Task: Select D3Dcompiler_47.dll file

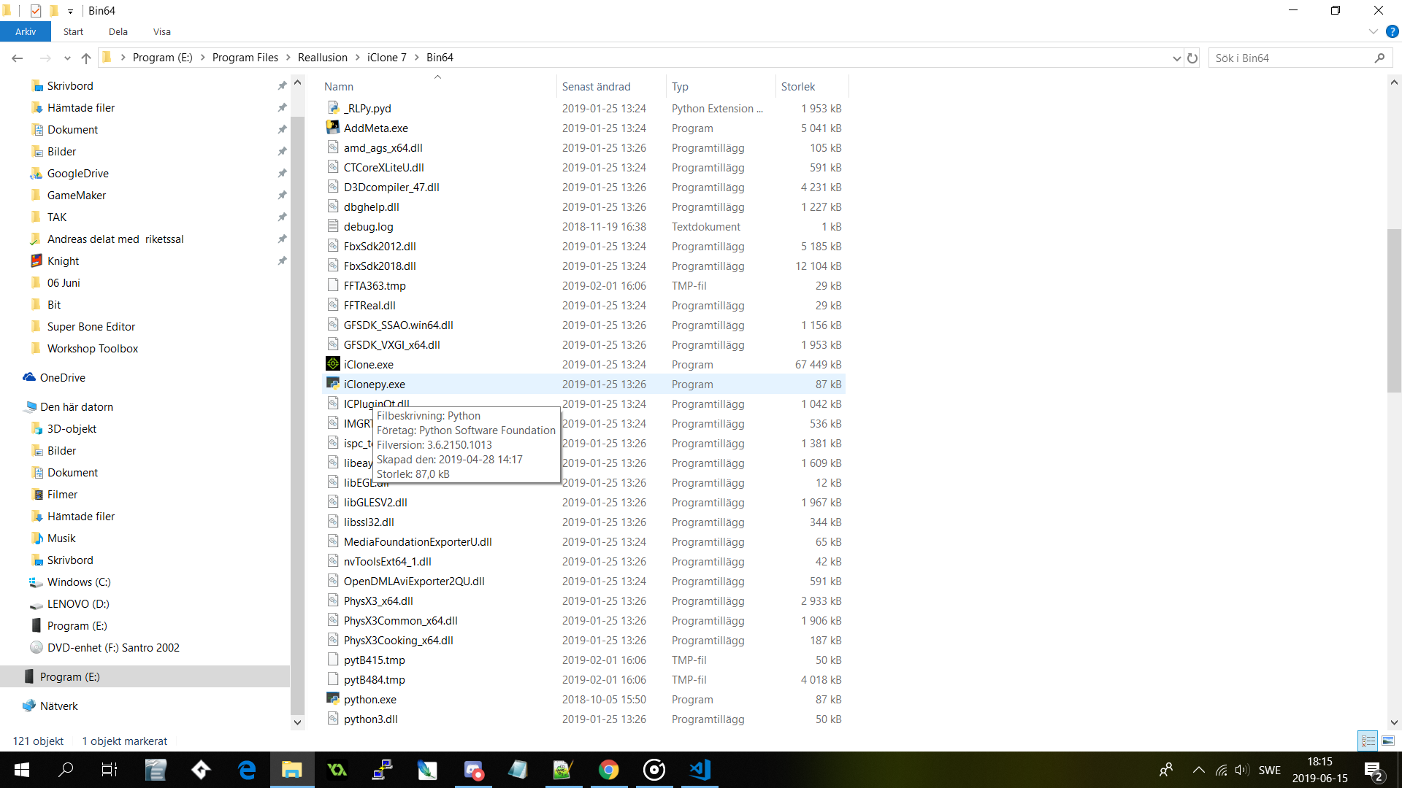Action: point(391,187)
